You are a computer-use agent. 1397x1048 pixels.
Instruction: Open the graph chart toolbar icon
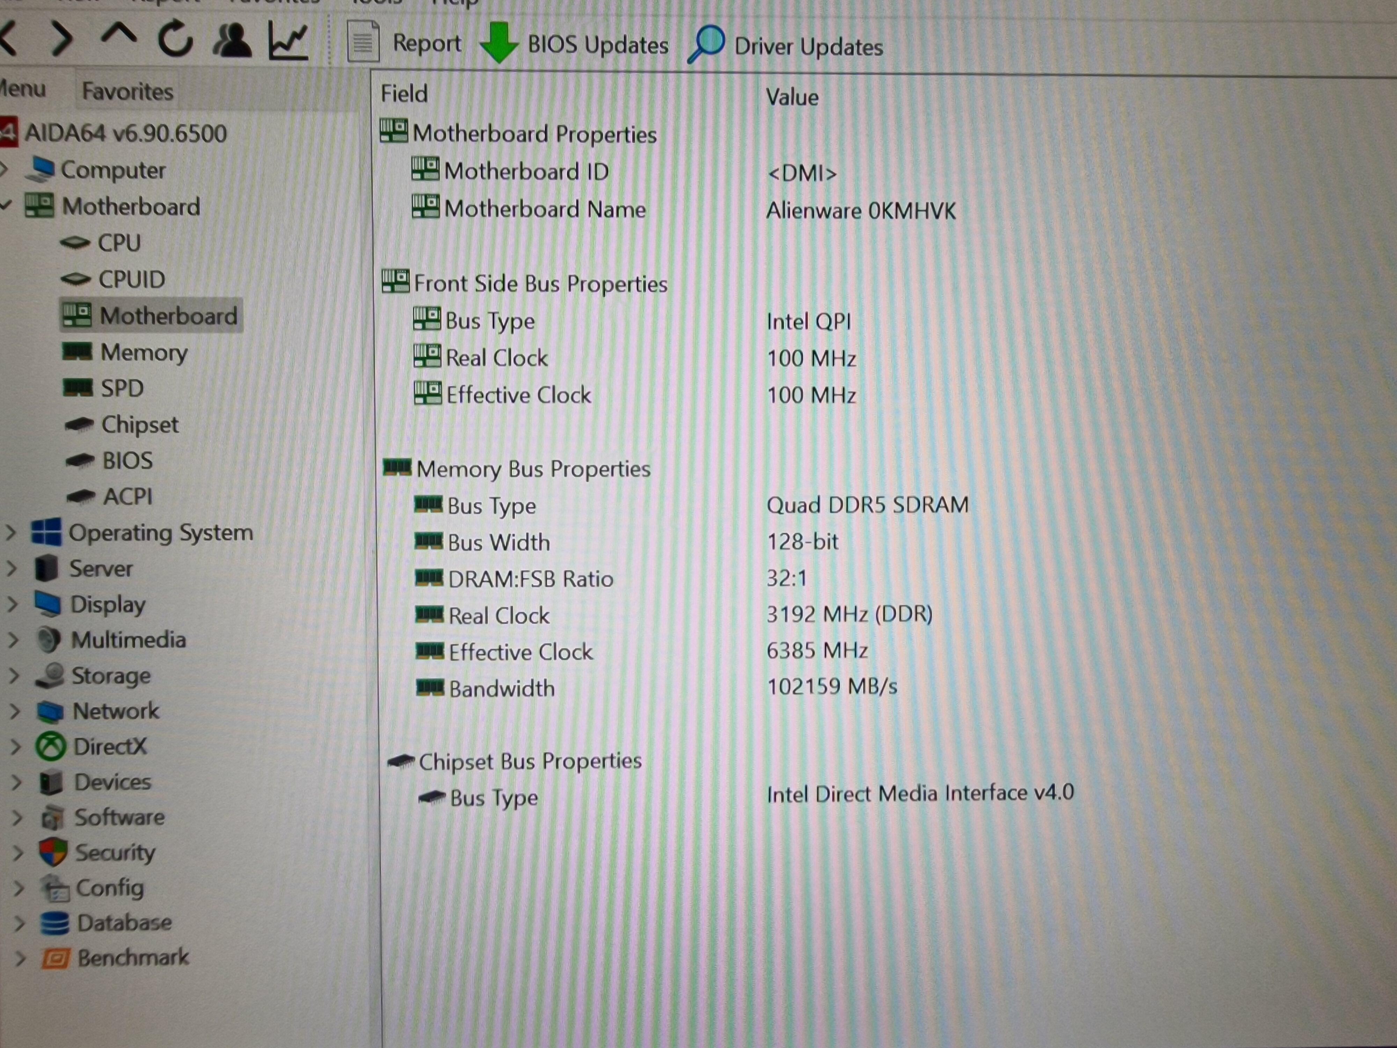[x=288, y=41]
